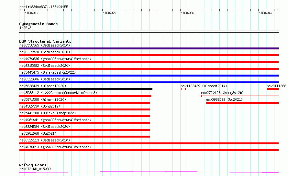Open nsv6329113 (Sedlazeck2020) label
Screen dimensions: 288x176
point(45,140)
